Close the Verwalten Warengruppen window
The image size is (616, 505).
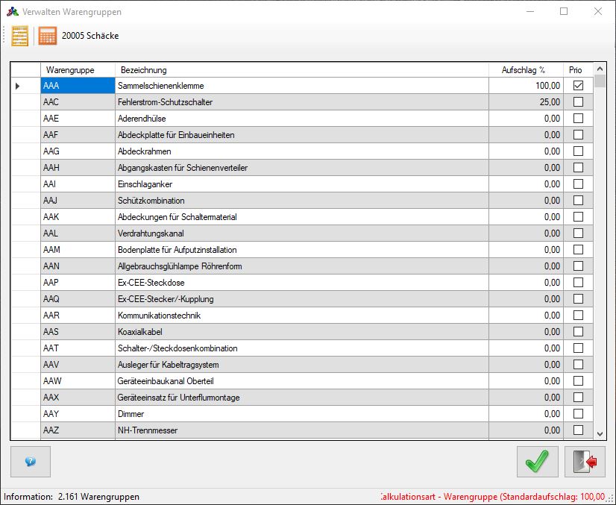tap(597, 11)
